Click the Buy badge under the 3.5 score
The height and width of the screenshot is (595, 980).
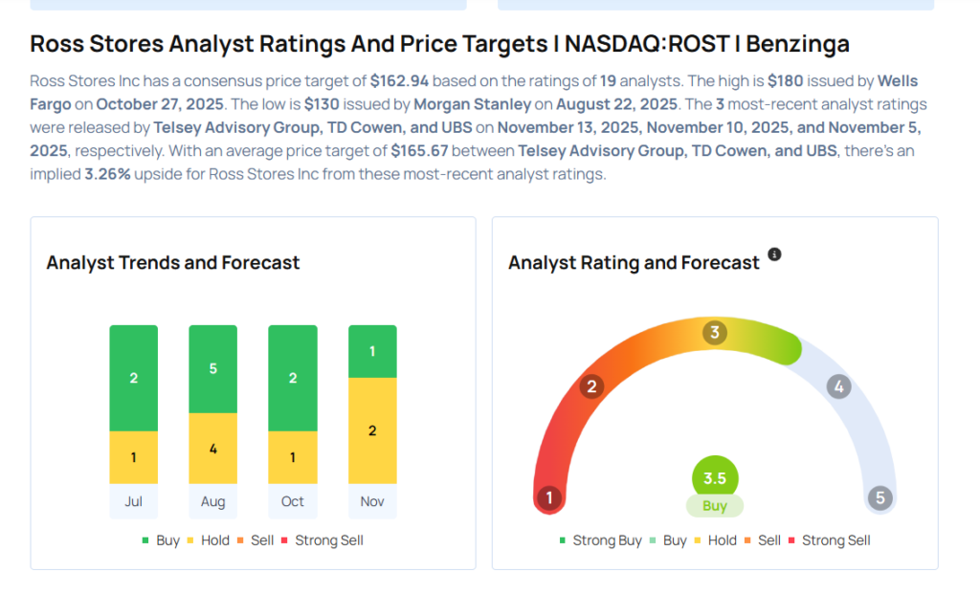pyautogui.click(x=715, y=506)
